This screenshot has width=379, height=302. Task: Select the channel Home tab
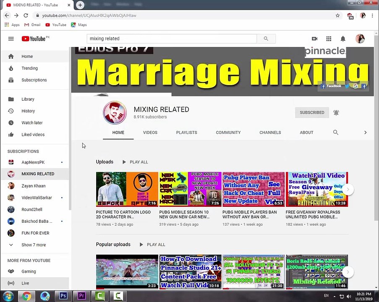pyautogui.click(x=118, y=133)
